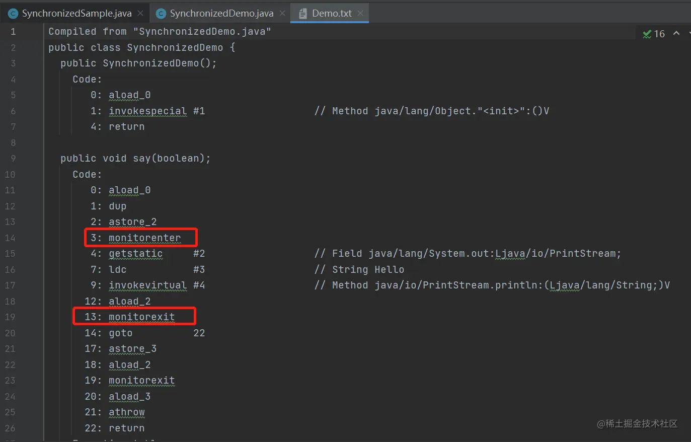This screenshot has height=442, width=691.
Task: Click gutter line number 1
Action: (13, 32)
